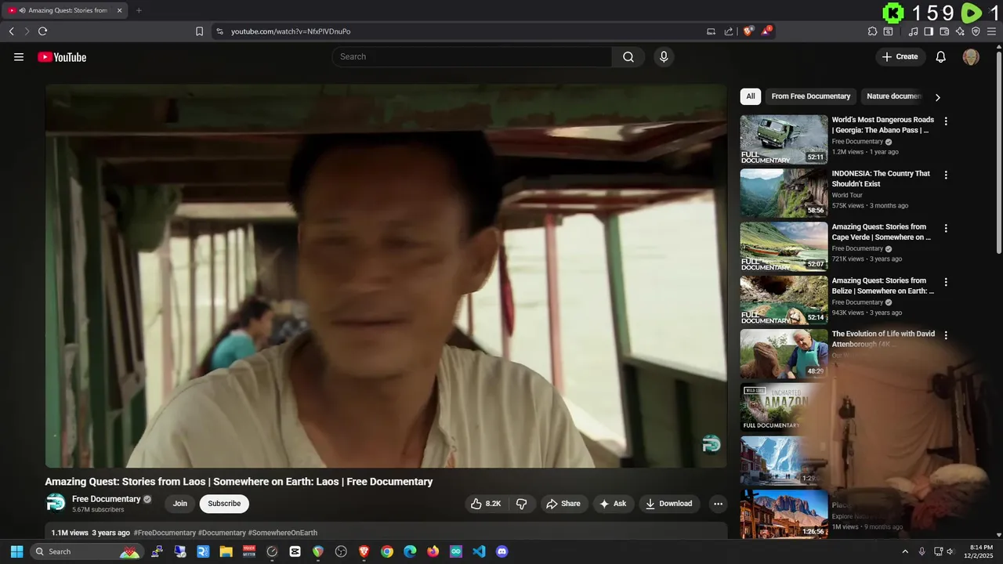This screenshot has height=564, width=1003.
Task: Open the YouTube hamburger guide menu
Action: (19, 56)
